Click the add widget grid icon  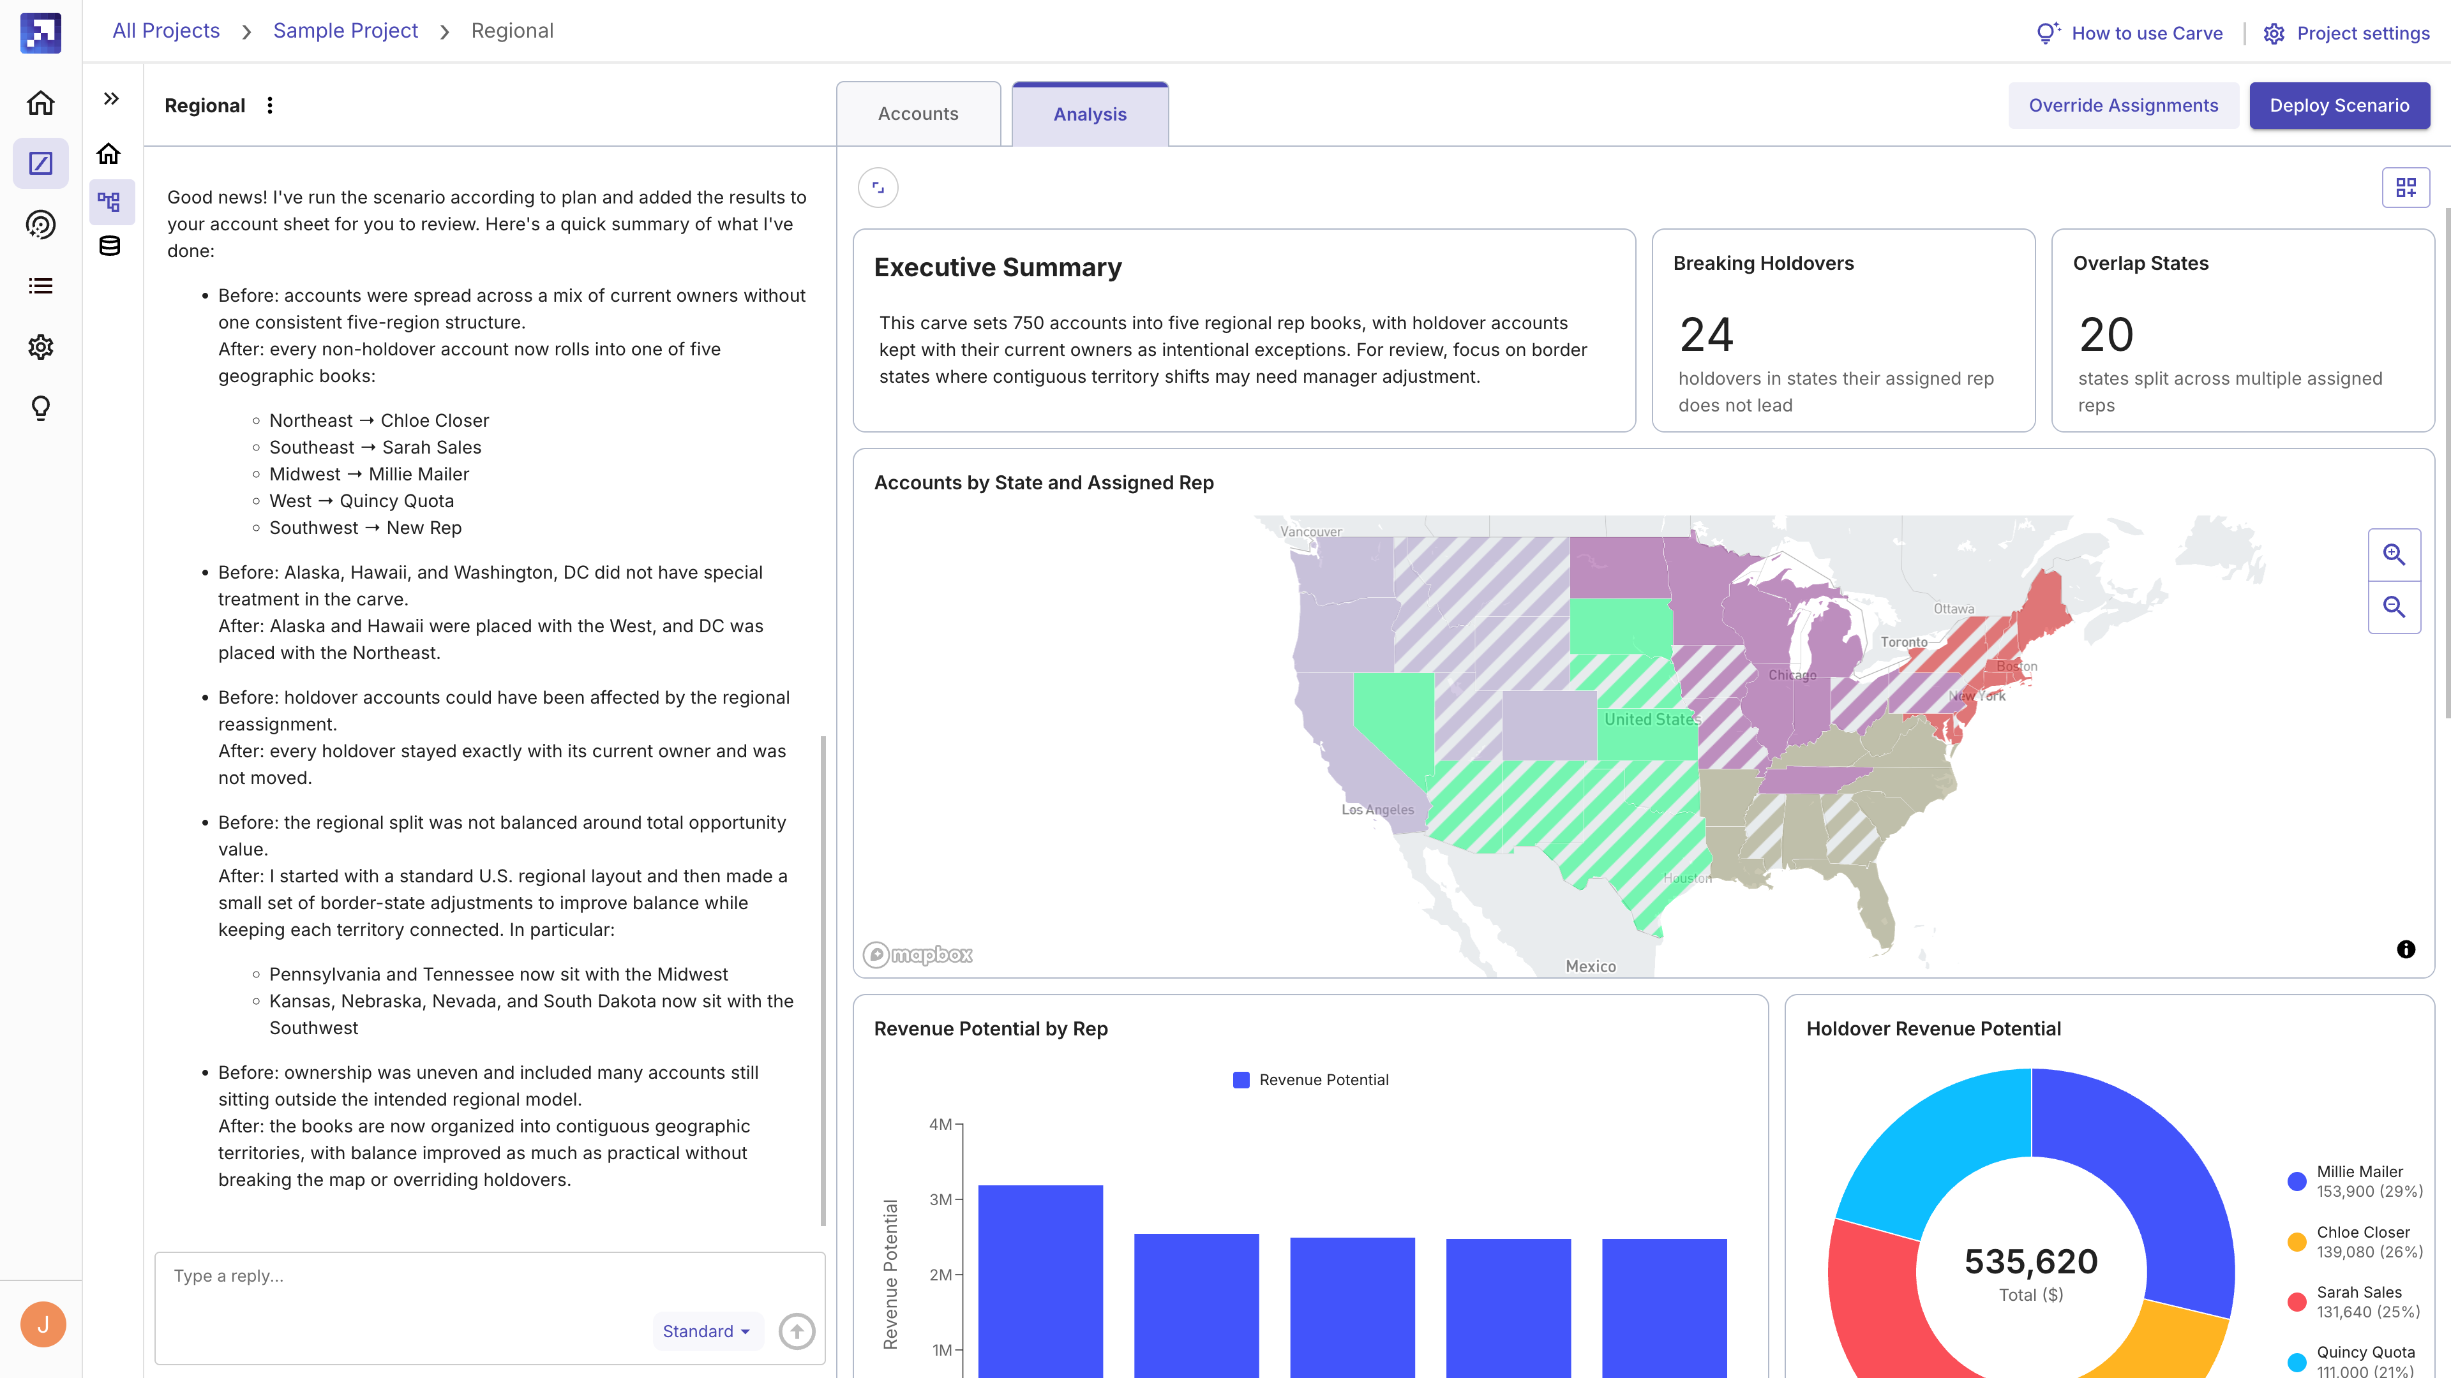[x=2405, y=188]
